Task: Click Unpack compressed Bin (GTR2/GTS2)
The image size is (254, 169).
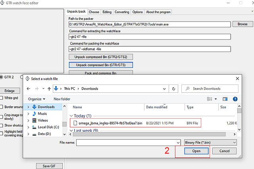Action: click(x=101, y=57)
